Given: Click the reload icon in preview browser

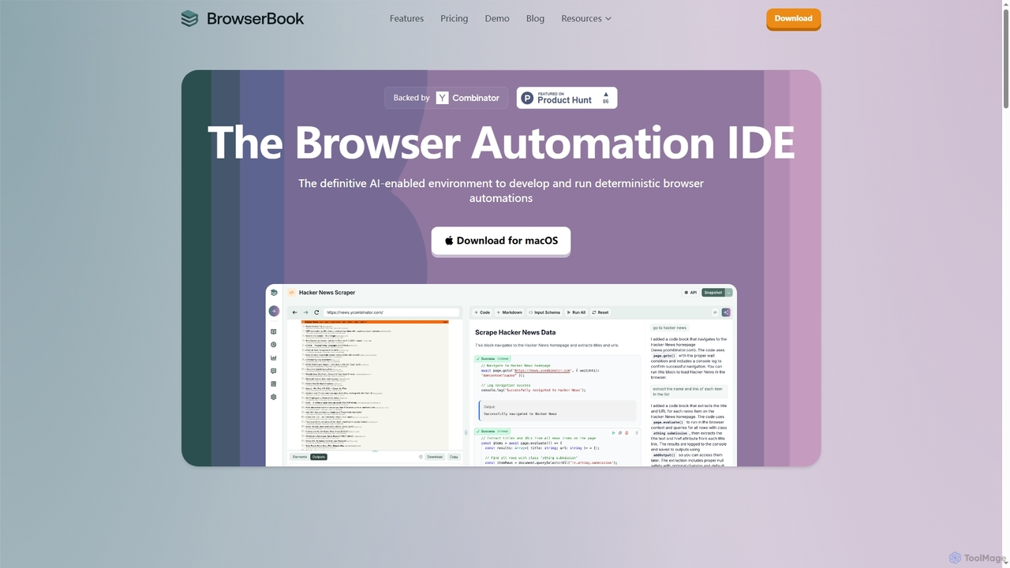Looking at the screenshot, I should 316,312.
